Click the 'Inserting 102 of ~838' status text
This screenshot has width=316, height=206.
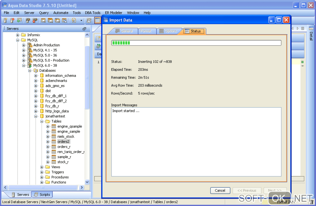tap(155, 62)
